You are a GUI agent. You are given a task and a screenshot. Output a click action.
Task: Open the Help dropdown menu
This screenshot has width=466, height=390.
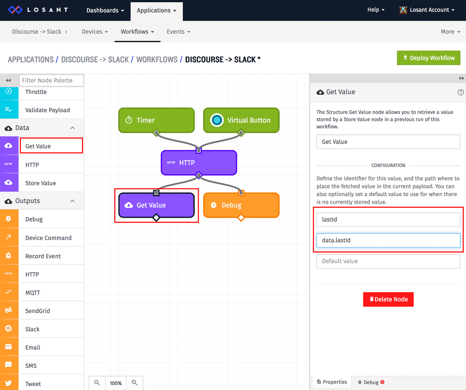click(x=376, y=10)
